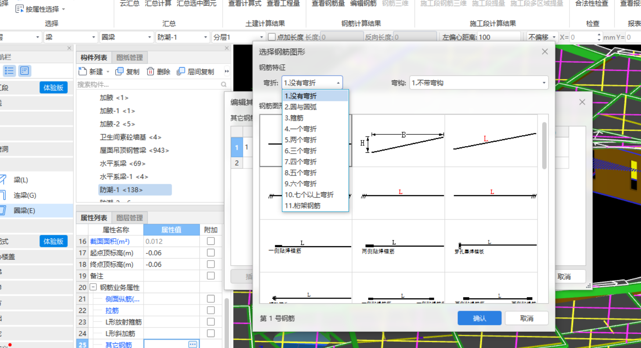The image size is (641, 348).
Task: Click the 左偏心距离 input field showing 100
Action: [x=499, y=37]
